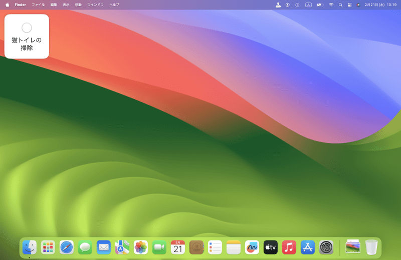This screenshot has height=260, width=401.
Task: Open the 表示 menu
Action: point(66,4)
